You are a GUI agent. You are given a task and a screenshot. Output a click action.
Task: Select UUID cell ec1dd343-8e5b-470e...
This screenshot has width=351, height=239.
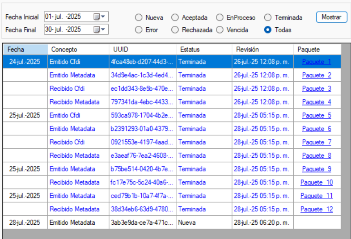click(x=143, y=88)
